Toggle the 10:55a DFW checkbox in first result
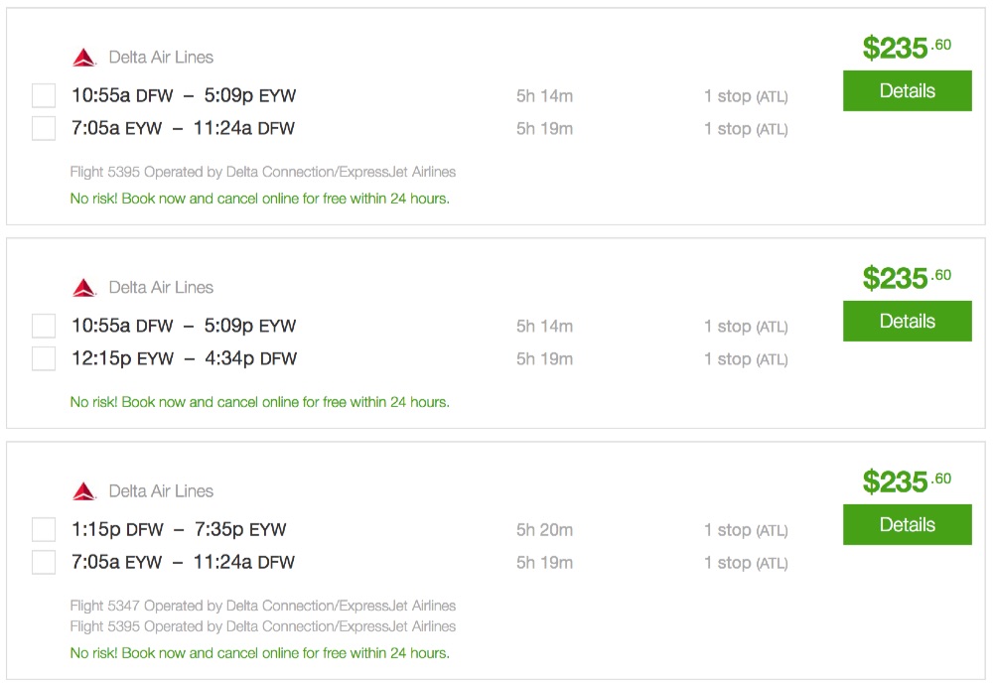The height and width of the screenshot is (685, 993). click(x=44, y=95)
